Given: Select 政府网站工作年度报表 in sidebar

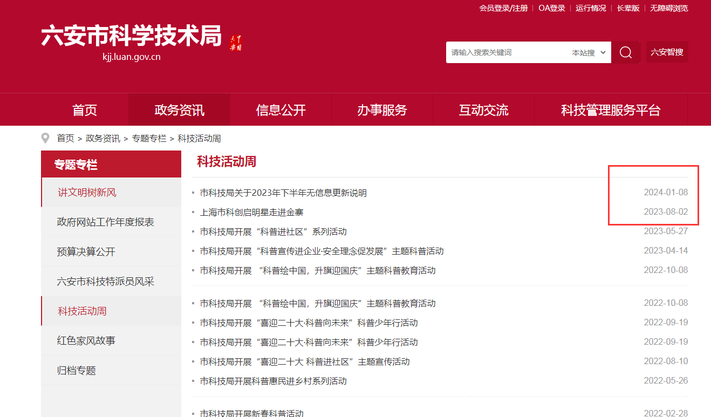Looking at the screenshot, I should [x=111, y=222].
